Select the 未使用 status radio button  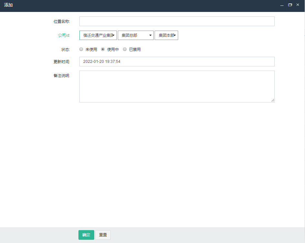coord(81,49)
